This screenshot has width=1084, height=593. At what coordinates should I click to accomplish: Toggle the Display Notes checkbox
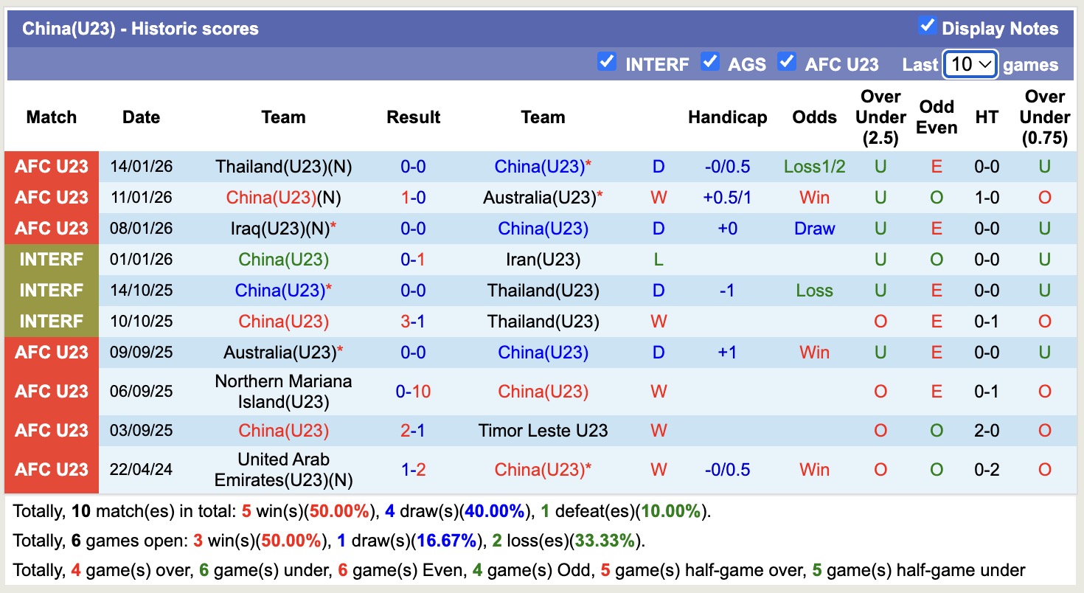click(927, 27)
